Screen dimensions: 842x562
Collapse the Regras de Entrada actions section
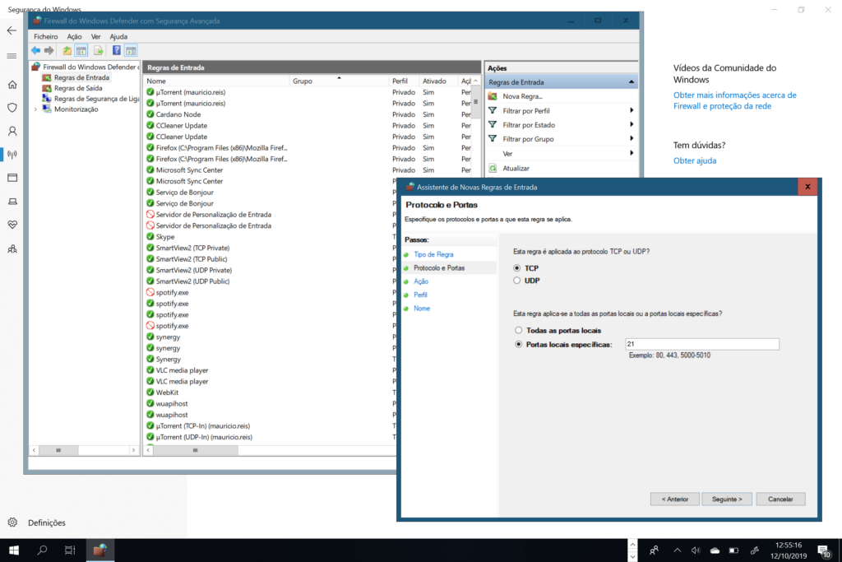click(631, 82)
